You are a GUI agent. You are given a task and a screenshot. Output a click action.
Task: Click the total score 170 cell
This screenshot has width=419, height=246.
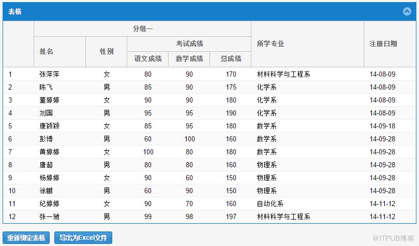[x=231, y=74]
